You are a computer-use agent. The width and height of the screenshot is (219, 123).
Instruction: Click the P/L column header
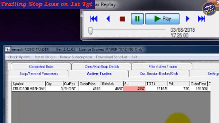coord(179,84)
